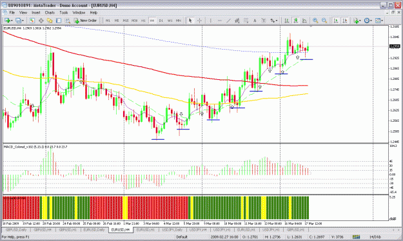Select the Draw Vertical Line tool
This screenshot has width=403, height=241.
click(x=210, y=21)
